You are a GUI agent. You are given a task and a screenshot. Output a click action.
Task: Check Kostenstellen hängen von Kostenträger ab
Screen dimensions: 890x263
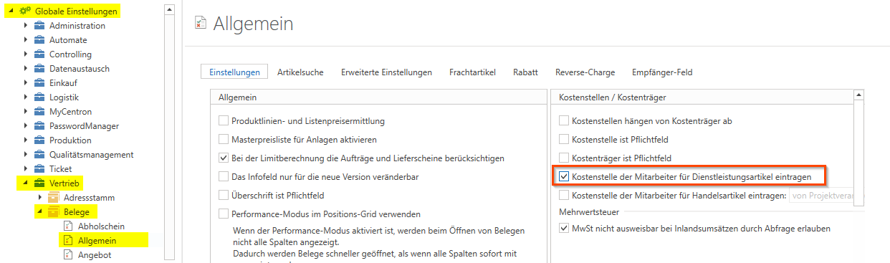tap(564, 121)
